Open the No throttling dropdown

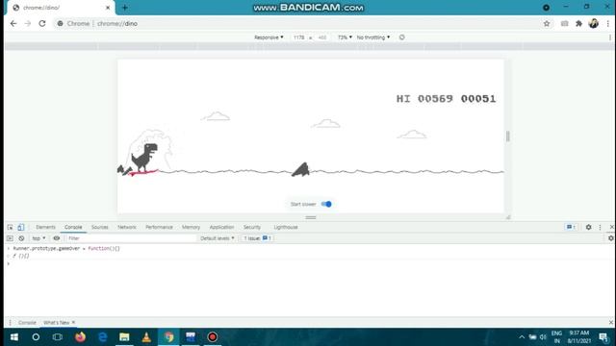click(x=373, y=37)
